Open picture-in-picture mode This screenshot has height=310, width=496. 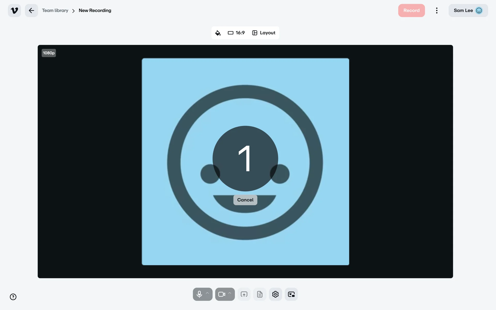click(291, 294)
